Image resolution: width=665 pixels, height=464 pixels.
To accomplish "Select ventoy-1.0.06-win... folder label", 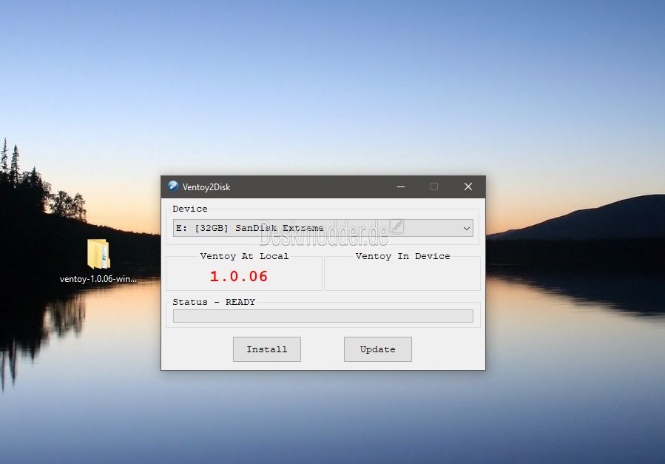I will (98, 279).
